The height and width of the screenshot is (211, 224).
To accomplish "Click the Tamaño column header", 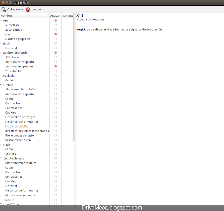I will point(68,16).
